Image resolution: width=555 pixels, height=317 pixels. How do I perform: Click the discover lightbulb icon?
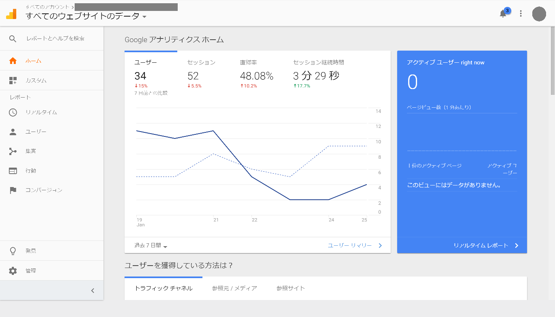pos(13,251)
